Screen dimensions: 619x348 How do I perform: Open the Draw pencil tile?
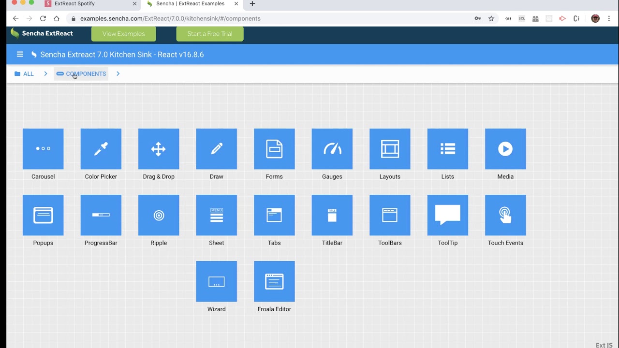pyautogui.click(x=216, y=149)
